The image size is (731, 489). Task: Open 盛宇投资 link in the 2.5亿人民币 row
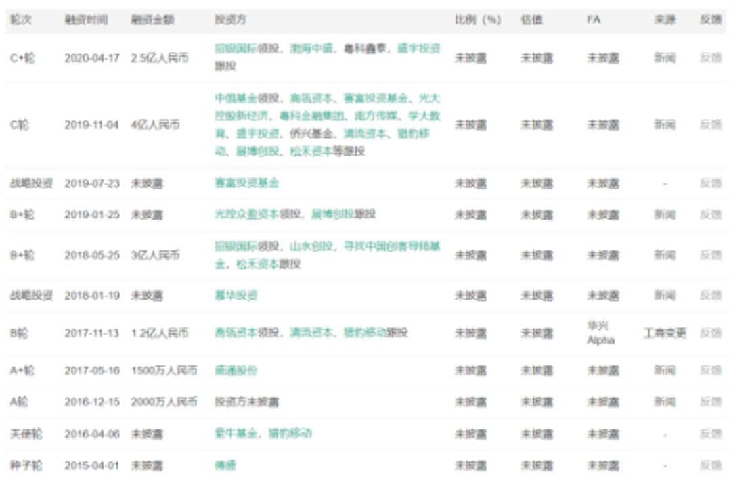pyautogui.click(x=419, y=49)
